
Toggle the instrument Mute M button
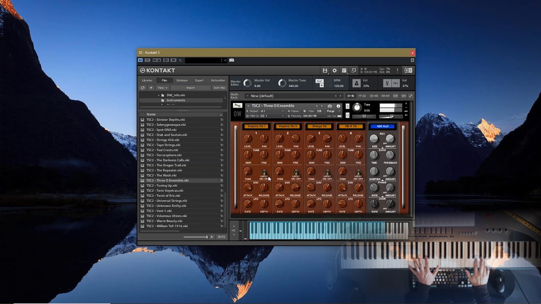[347, 115]
